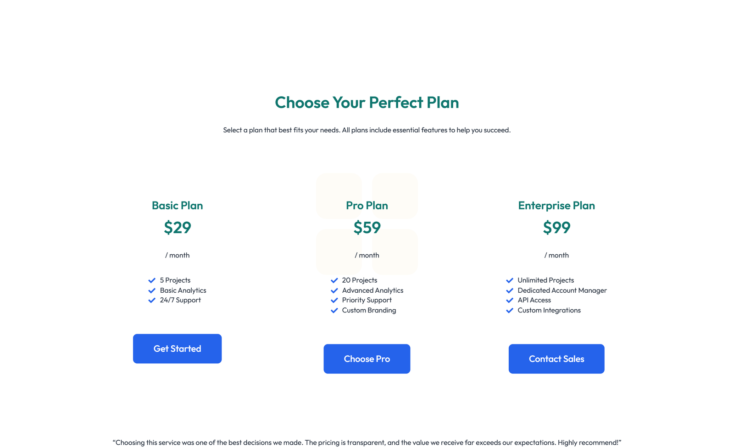Select the Basic Plan heading
This screenshot has height=448, width=734.
tap(177, 205)
